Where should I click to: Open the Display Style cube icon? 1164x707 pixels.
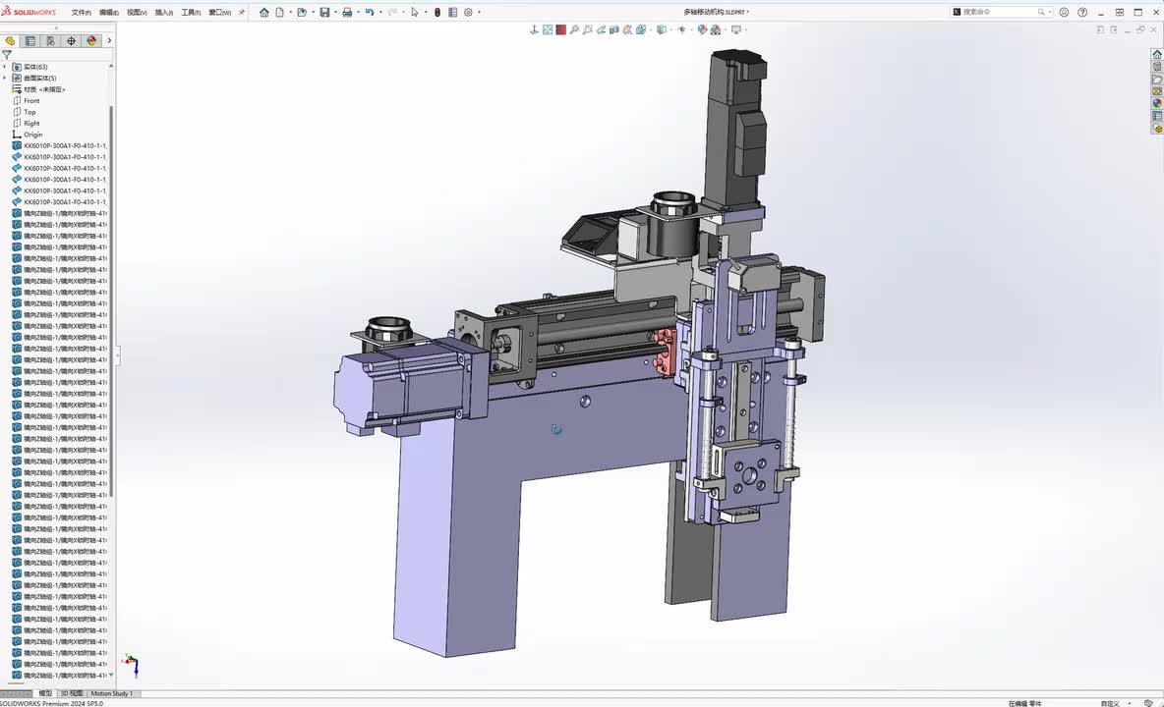click(661, 29)
